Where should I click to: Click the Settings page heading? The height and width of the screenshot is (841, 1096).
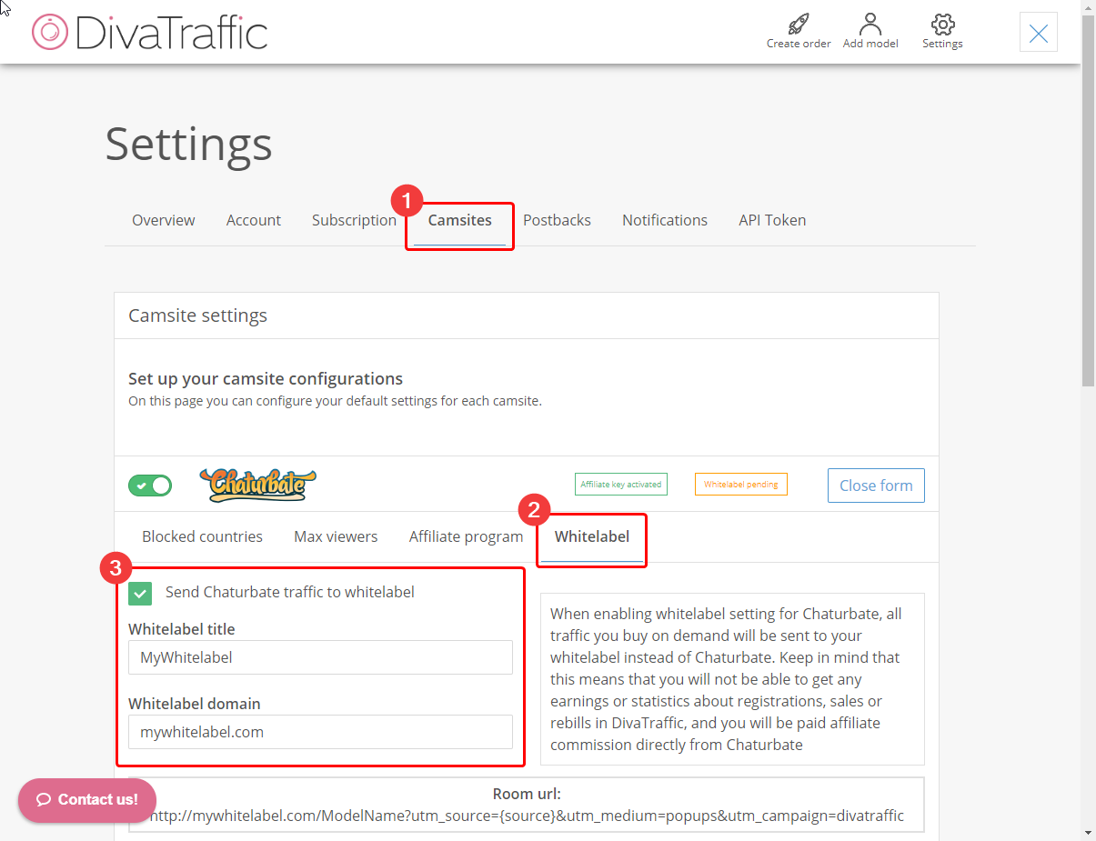coord(188,144)
